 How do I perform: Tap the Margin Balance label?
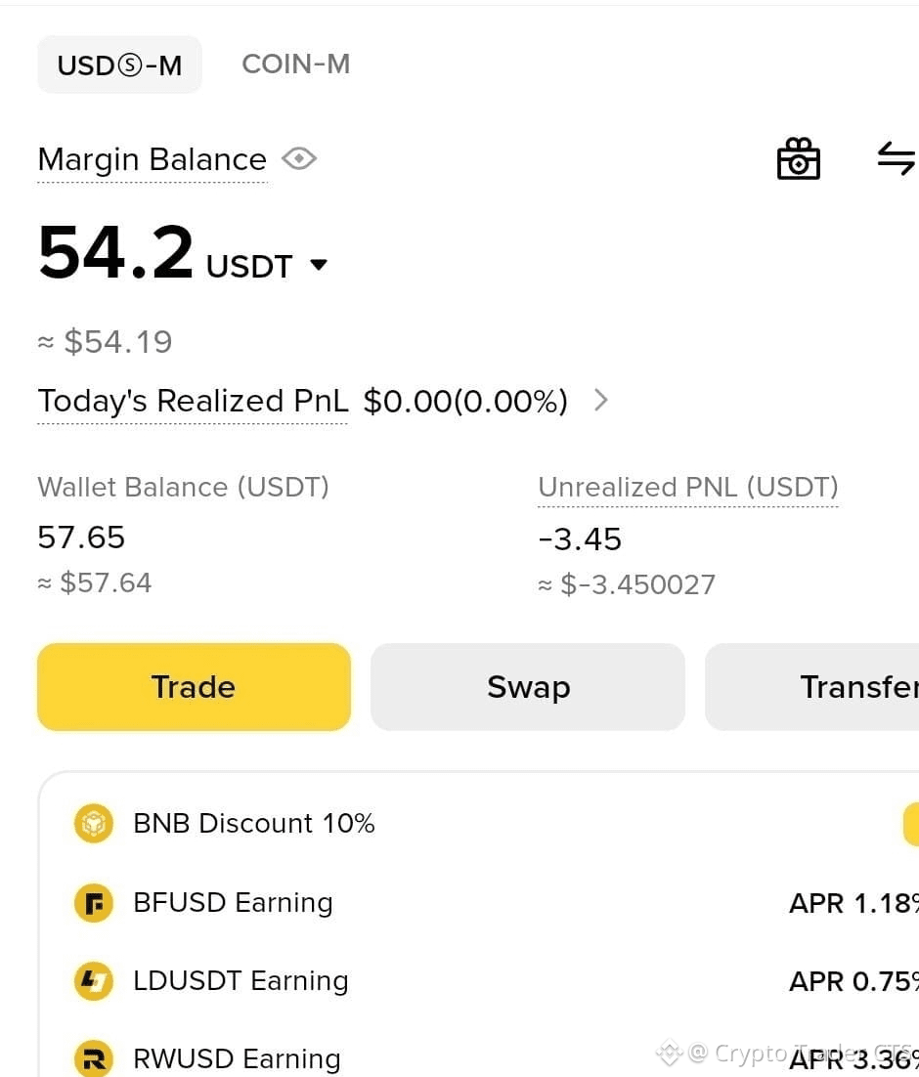click(x=152, y=159)
